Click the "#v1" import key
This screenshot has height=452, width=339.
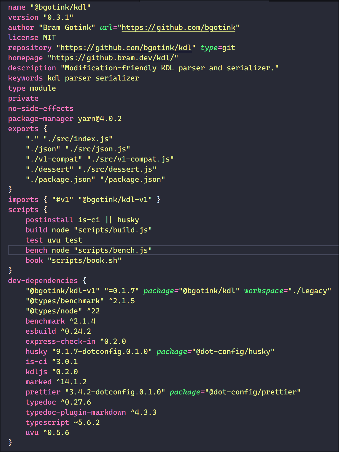coord(63,200)
